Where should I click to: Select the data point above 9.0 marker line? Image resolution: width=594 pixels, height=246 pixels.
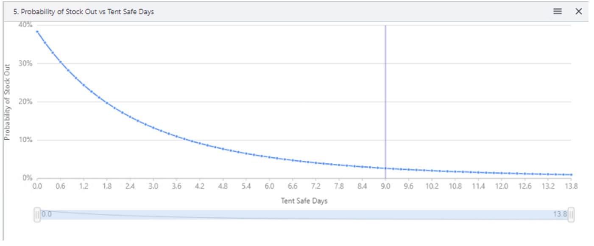tap(385, 167)
